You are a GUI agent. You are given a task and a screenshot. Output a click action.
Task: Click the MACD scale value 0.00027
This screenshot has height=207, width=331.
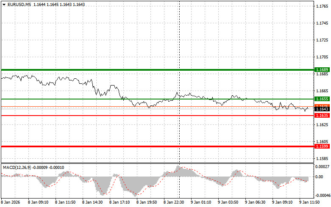pos(322,167)
